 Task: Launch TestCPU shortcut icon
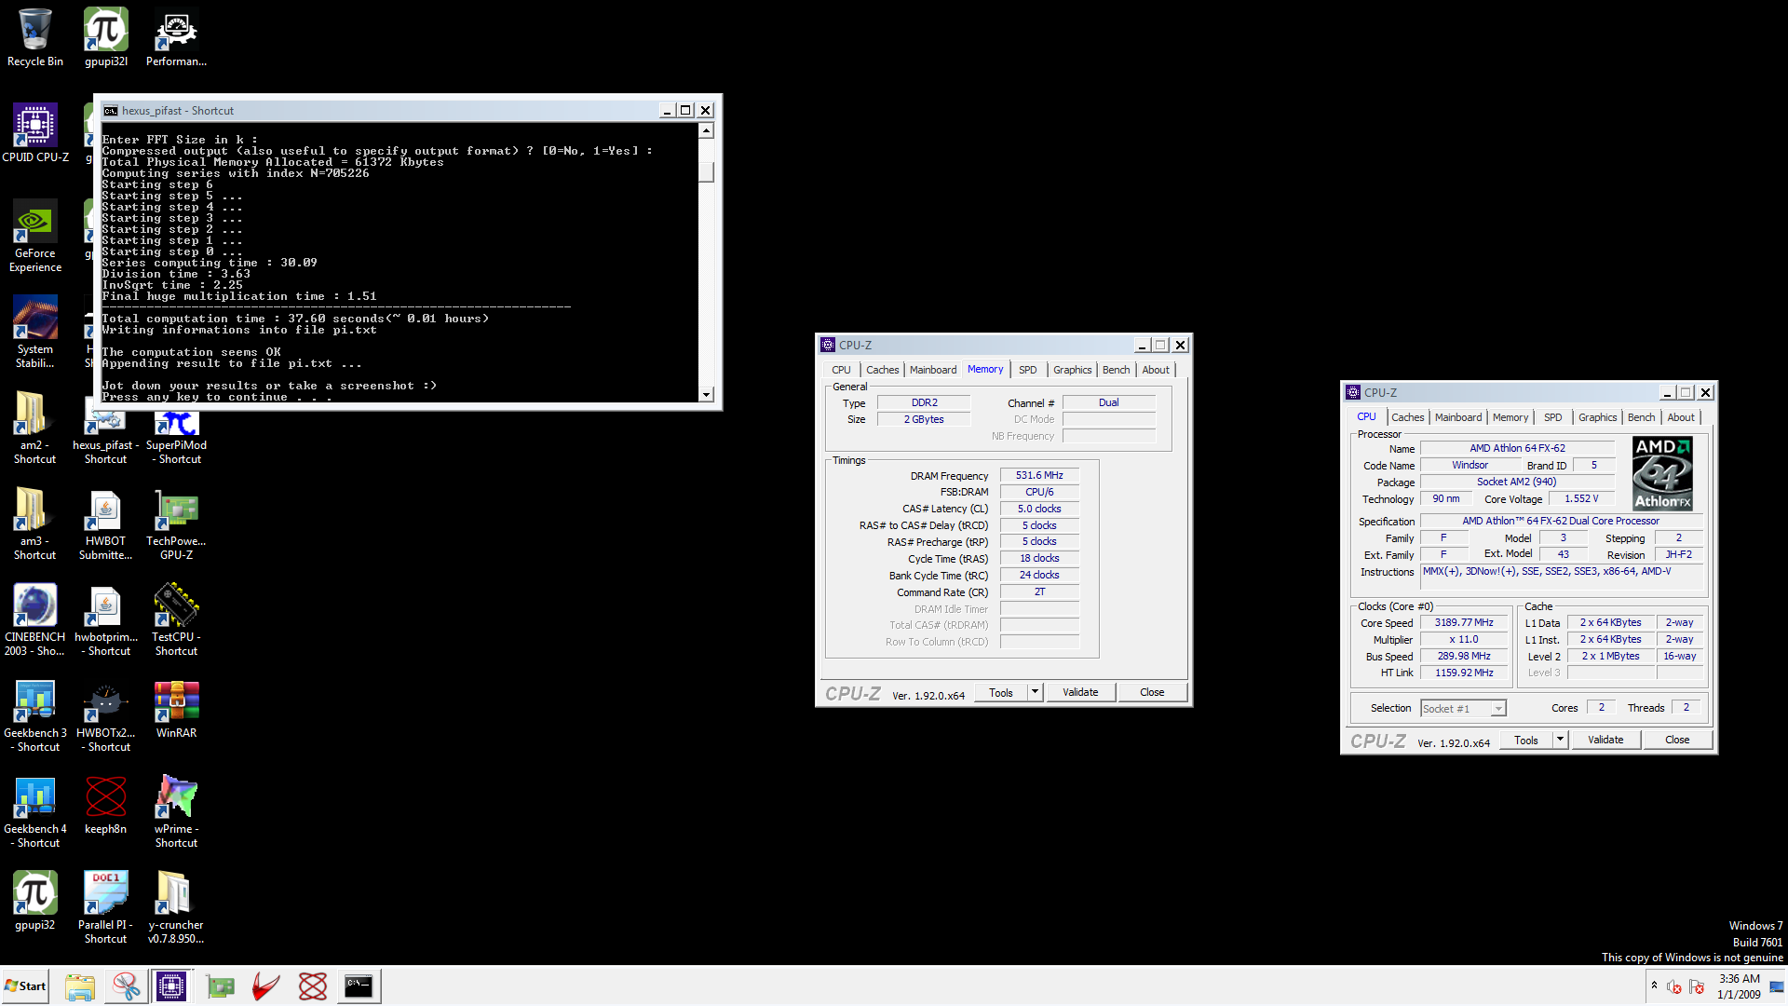click(x=176, y=619)
